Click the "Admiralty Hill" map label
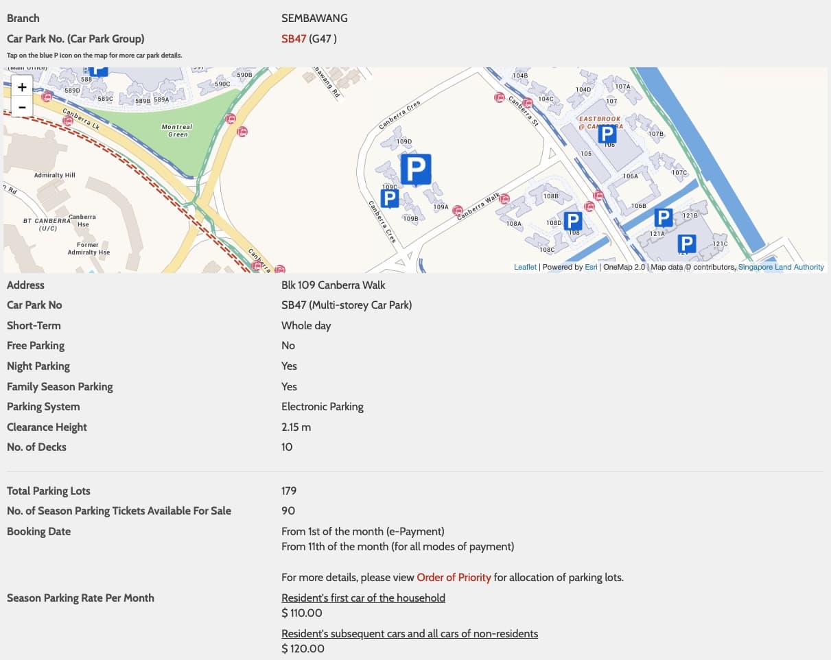This screenshot has height=660, width=831. click(x=55, y=175)
